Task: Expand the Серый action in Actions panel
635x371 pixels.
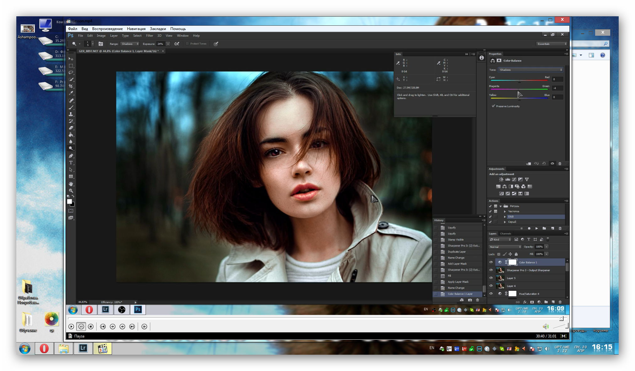Action: coord(505,222)
